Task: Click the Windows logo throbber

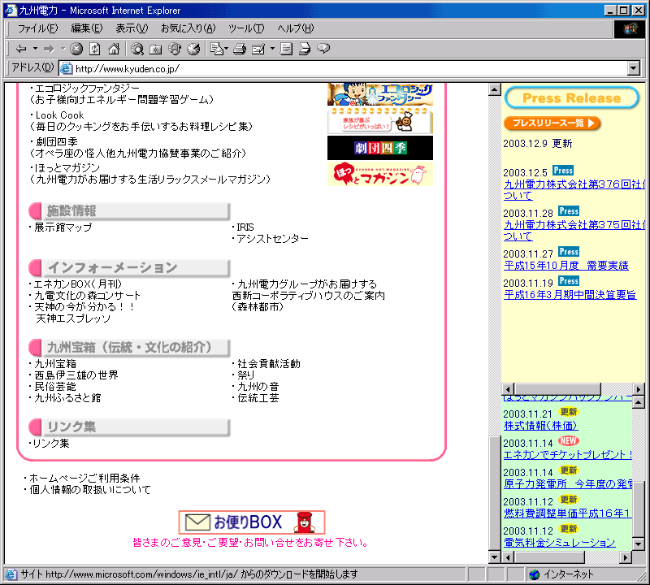Action: [629, 29]
